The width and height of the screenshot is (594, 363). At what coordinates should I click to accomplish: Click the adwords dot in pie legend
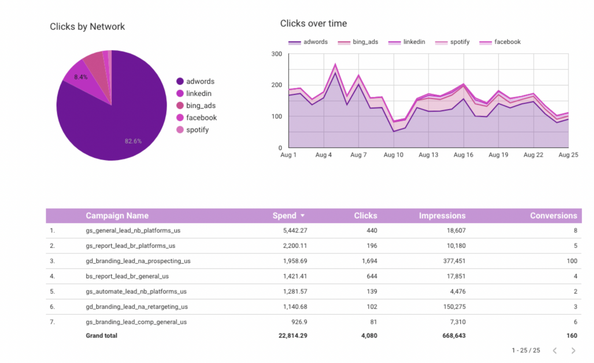coord(180,81)
